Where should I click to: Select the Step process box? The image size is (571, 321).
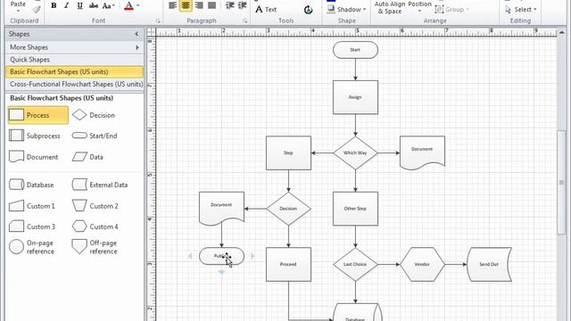click(x=288, y=152)
